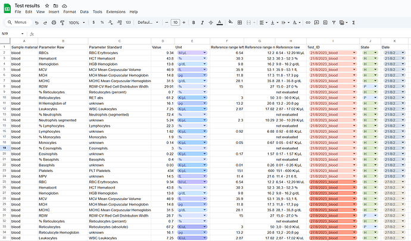The height and width of the screenshot is (241, 411).
Task: Open the Insert menu
Action: (54, 12)
